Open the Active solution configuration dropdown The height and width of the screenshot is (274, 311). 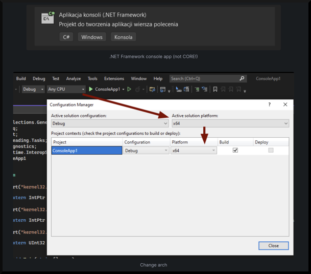[110, 123]
